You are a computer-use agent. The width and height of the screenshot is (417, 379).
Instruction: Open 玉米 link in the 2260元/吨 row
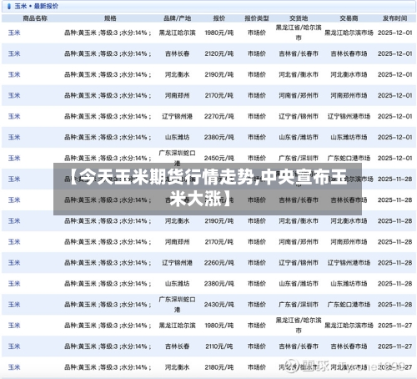pyautogui.click(x=14, y=263)
